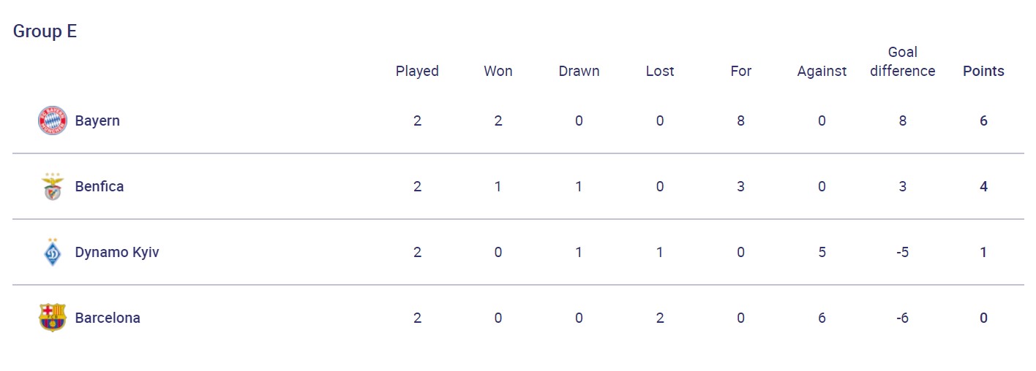Click the Barcelona club crest icon

click(53, 318)
